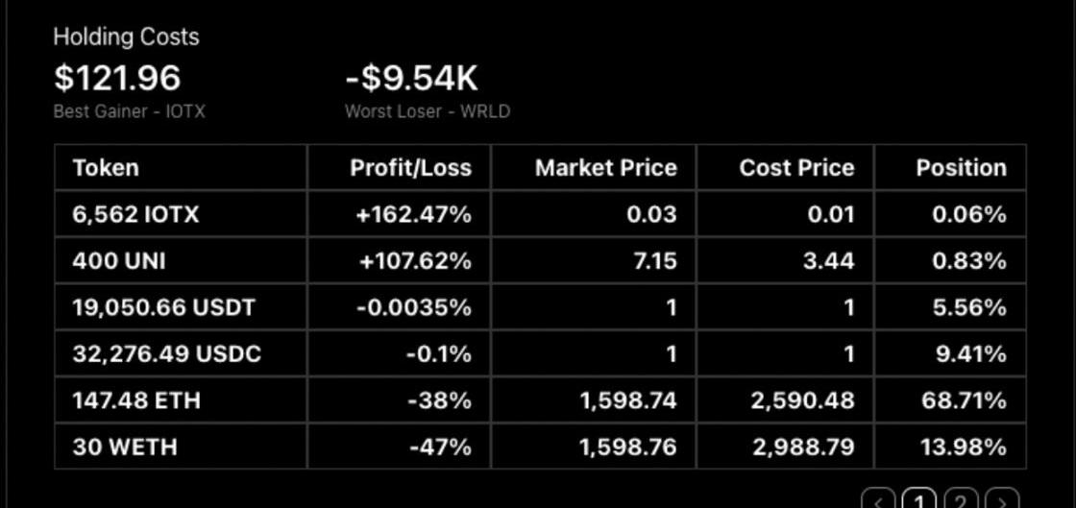Open the 19,050.66 USDT holding

(163, 307)
